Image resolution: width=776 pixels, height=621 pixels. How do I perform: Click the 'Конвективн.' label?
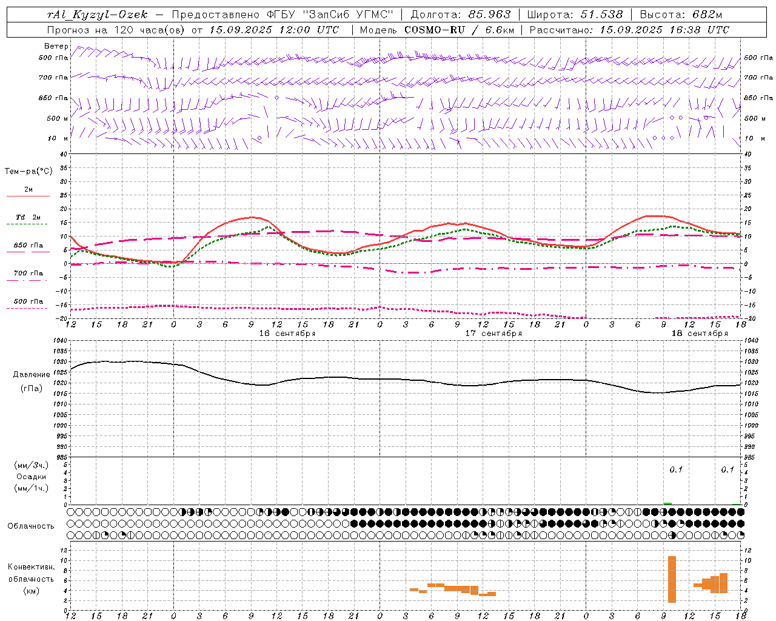pyautogui.click(x=31, y=567)
